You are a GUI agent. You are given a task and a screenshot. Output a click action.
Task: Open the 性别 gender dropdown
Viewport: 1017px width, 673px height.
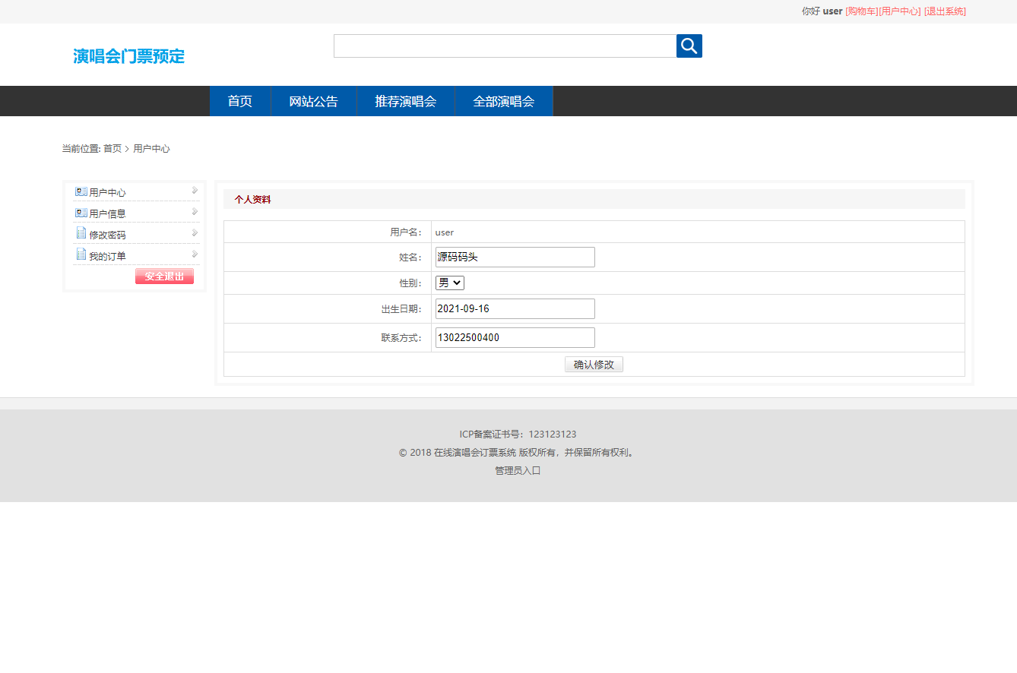click(x=448, y=282)
